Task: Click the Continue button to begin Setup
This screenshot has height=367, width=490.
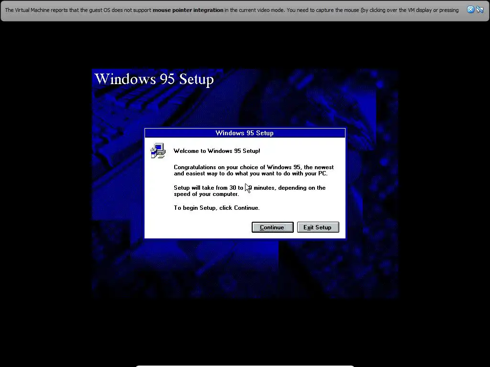Action: [x=272, y=227]
